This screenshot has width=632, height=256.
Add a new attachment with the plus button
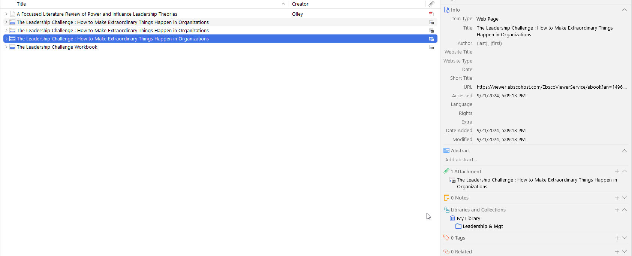(617, 171)
